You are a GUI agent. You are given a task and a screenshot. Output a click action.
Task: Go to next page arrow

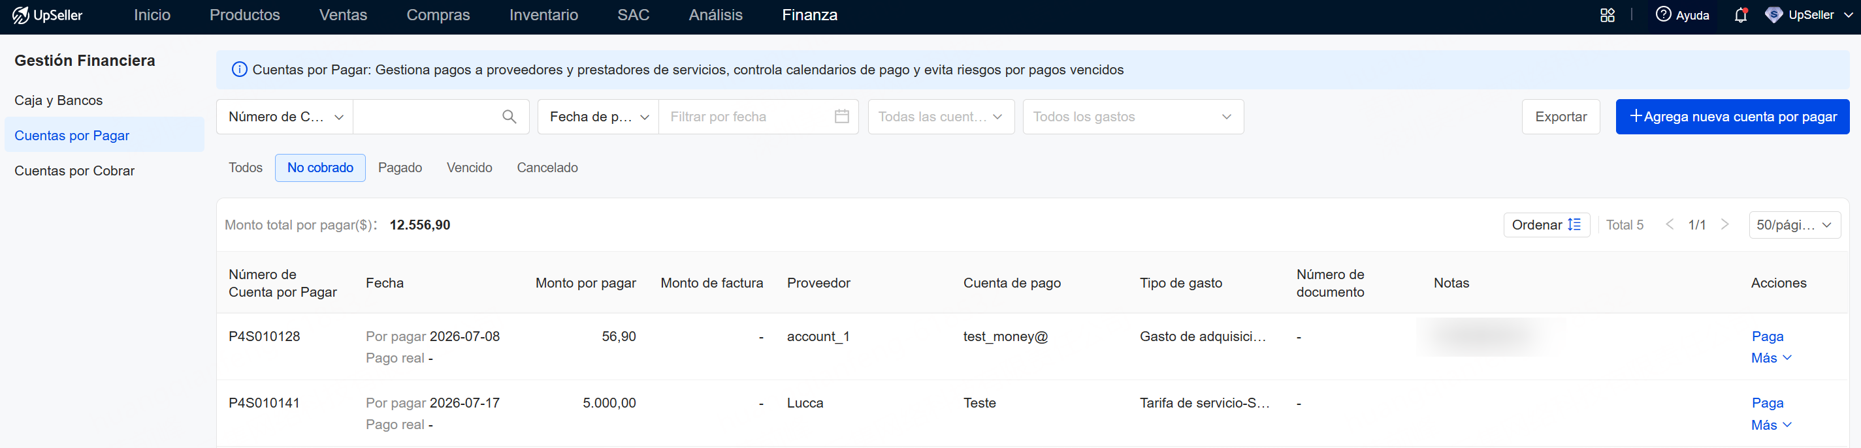1725,225
